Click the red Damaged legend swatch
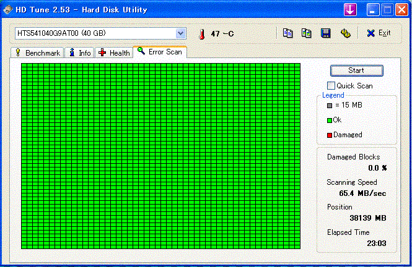The image size is (412, 267). pos(329,135)
